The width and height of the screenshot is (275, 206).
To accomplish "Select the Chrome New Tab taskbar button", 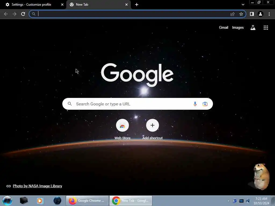I will (131, 201).
